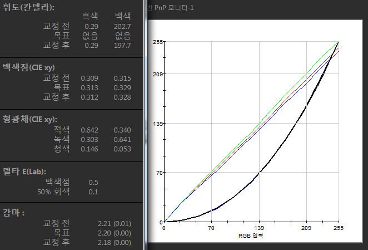
Task: Click blue phosphor x value 0.146
Action: tap(89, 149)
